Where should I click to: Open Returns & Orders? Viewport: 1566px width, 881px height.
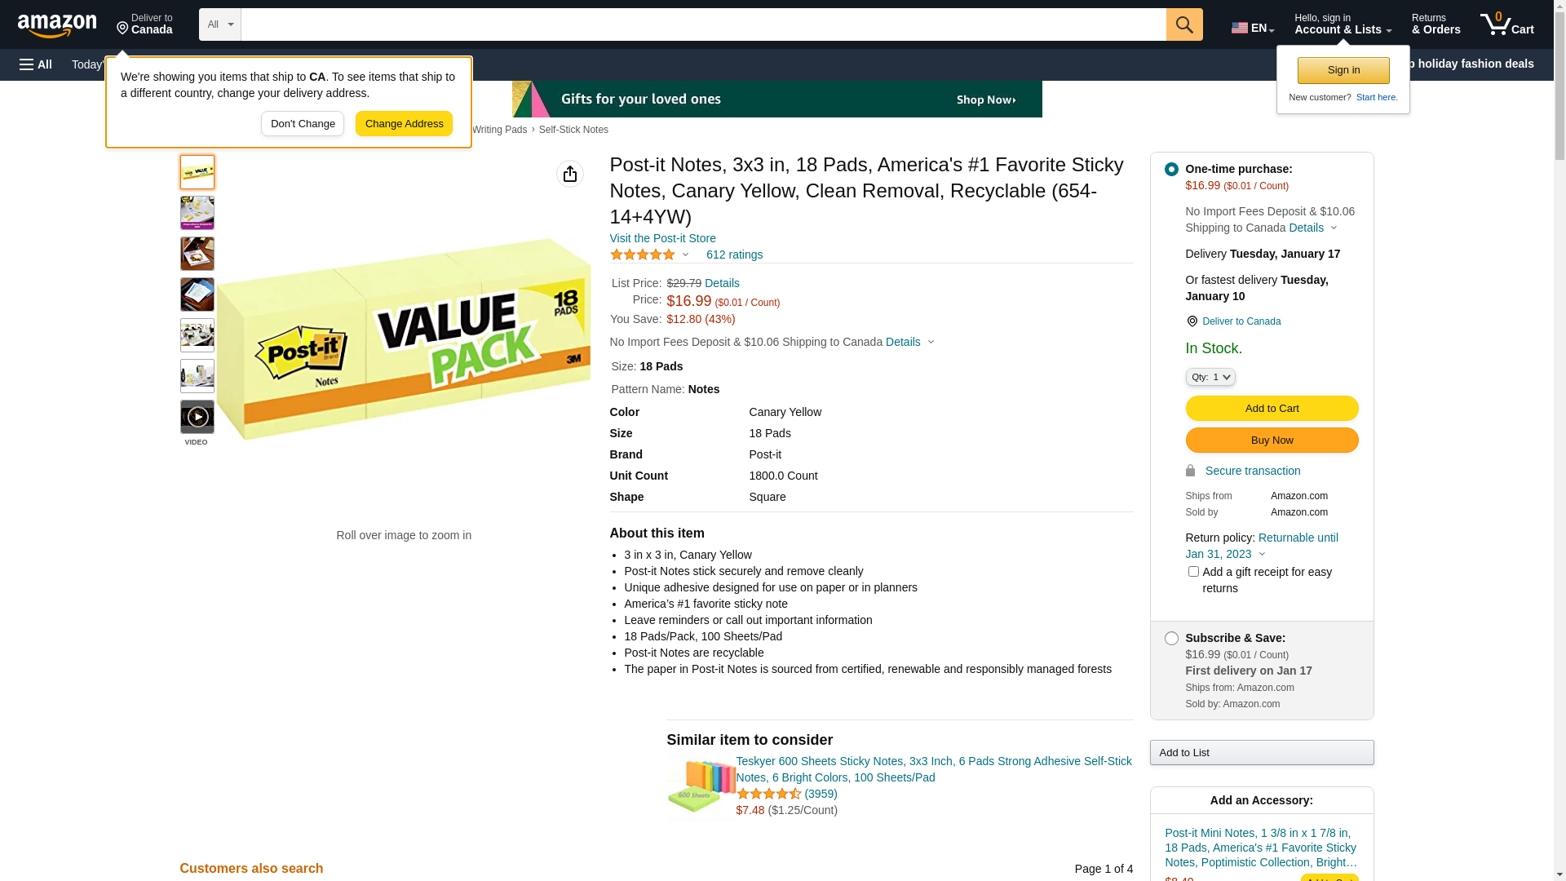(1435, 24)
